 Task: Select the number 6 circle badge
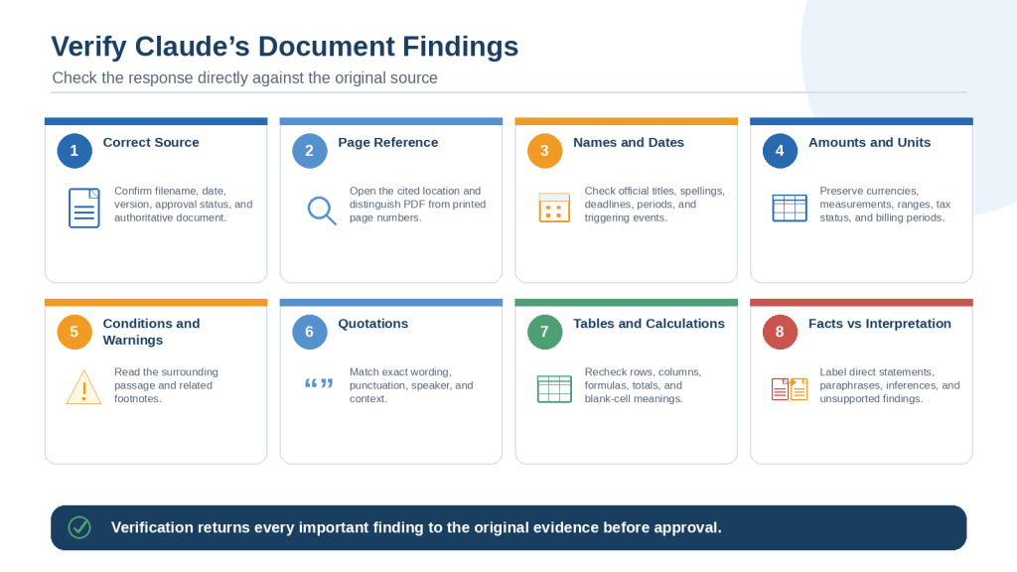310,332
